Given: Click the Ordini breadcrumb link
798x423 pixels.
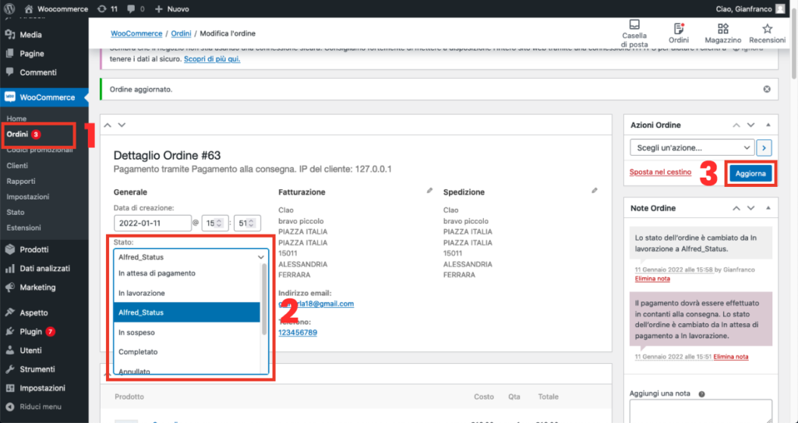Looking at the screenshot, I should point(181,33).
